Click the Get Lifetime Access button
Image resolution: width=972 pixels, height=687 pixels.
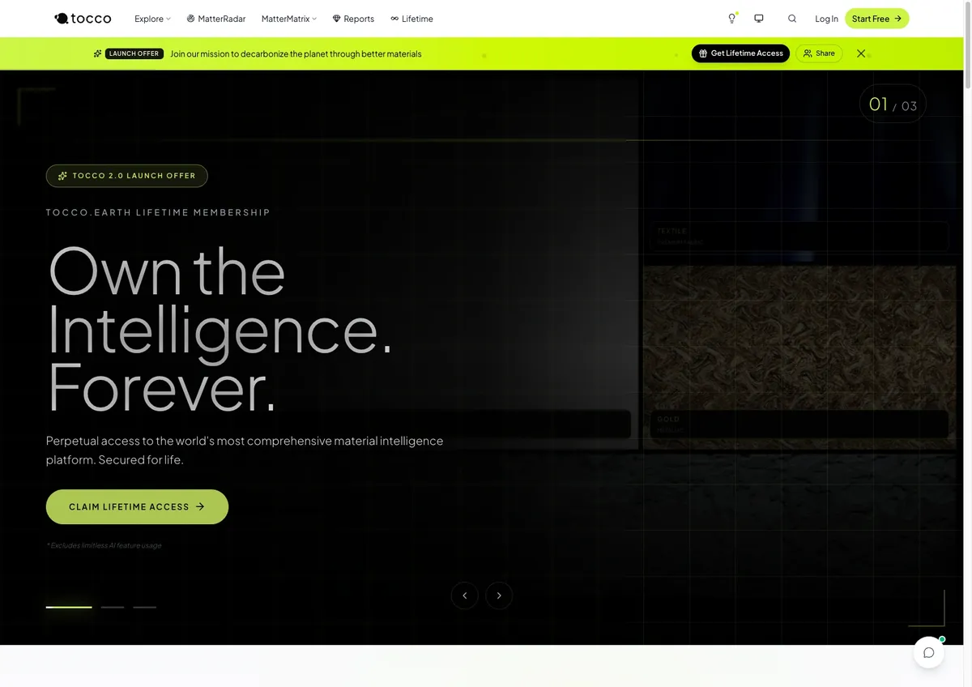pyautogui.click(x=740, y=53)
